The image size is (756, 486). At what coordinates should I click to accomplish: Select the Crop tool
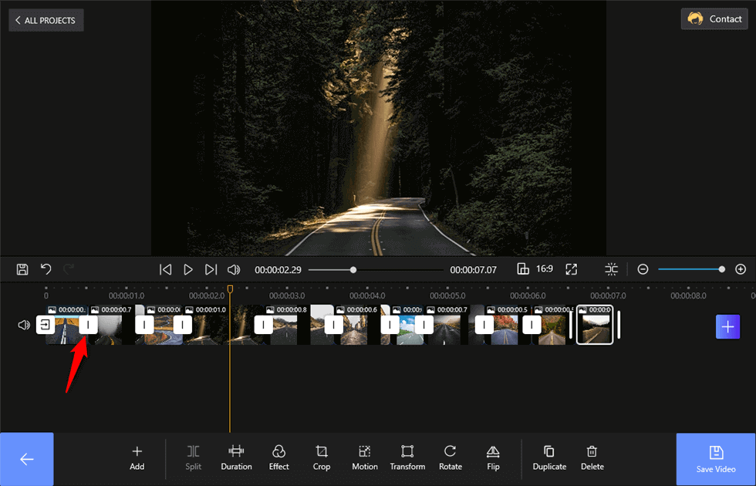(322, 458)
